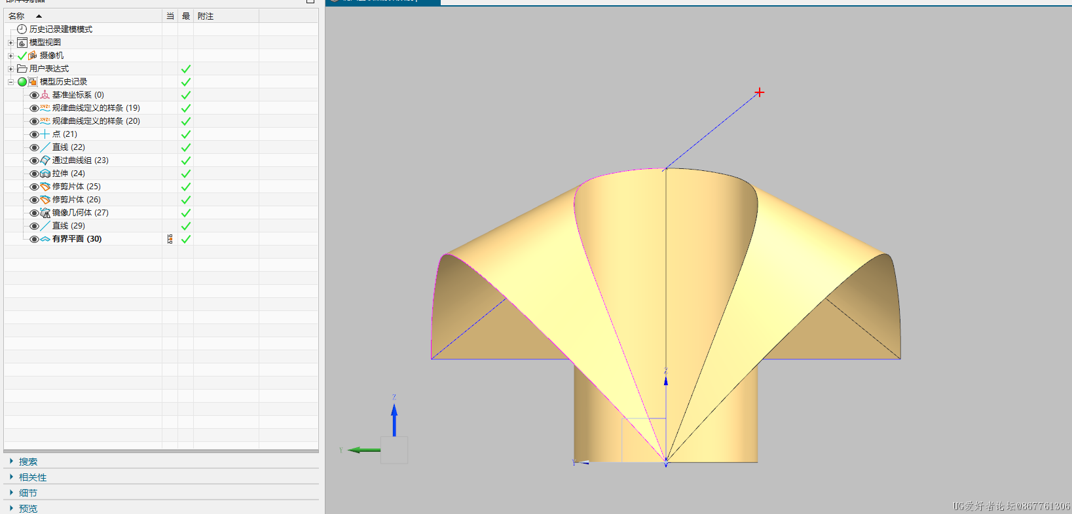Viewport: 1072px width, 514px height.
Task: Select the 拉伸 (24) feature label
Action: click(x=69, y=174)
